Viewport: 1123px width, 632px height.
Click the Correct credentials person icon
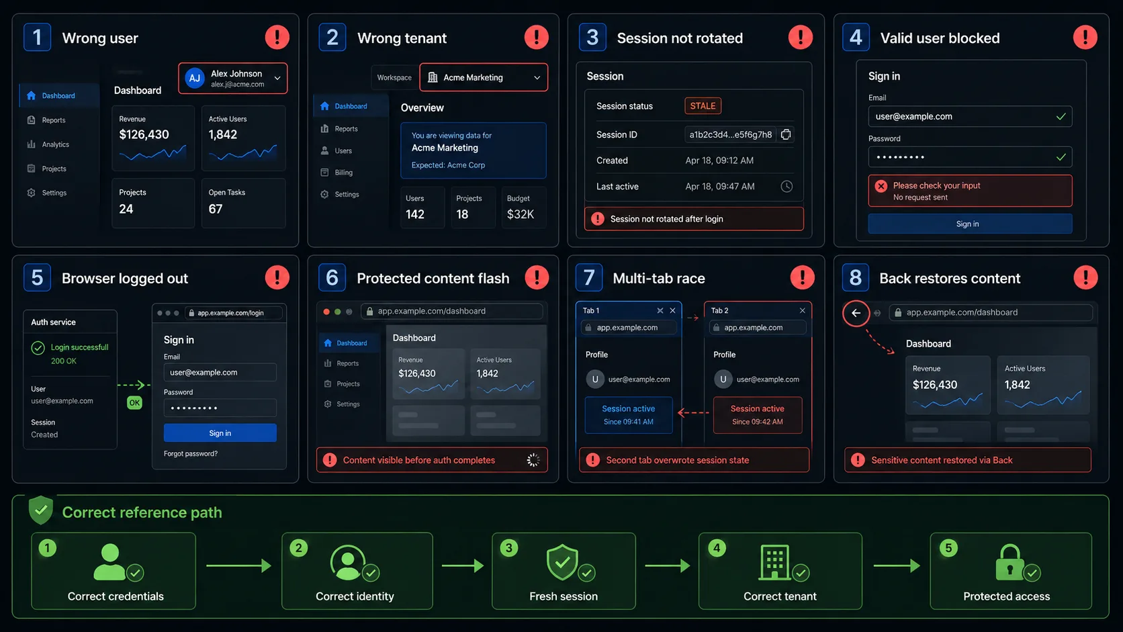109,562
